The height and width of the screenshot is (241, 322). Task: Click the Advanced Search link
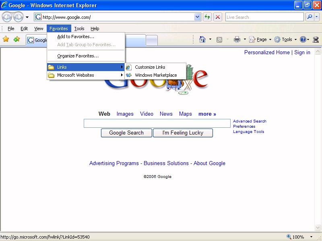(x=250, y=121)
